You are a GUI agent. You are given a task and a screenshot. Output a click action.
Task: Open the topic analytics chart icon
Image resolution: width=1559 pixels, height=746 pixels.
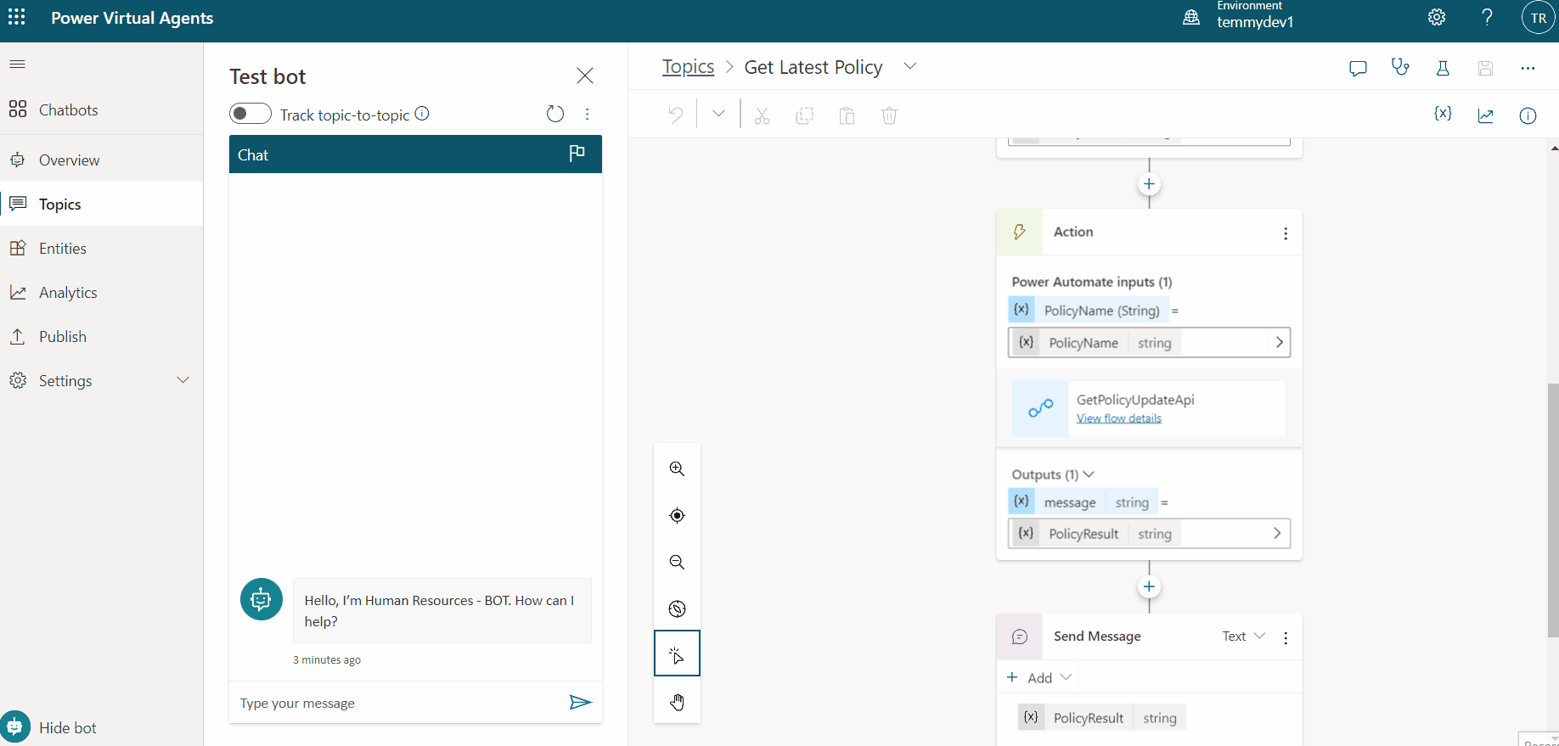tap(1485, 115)
